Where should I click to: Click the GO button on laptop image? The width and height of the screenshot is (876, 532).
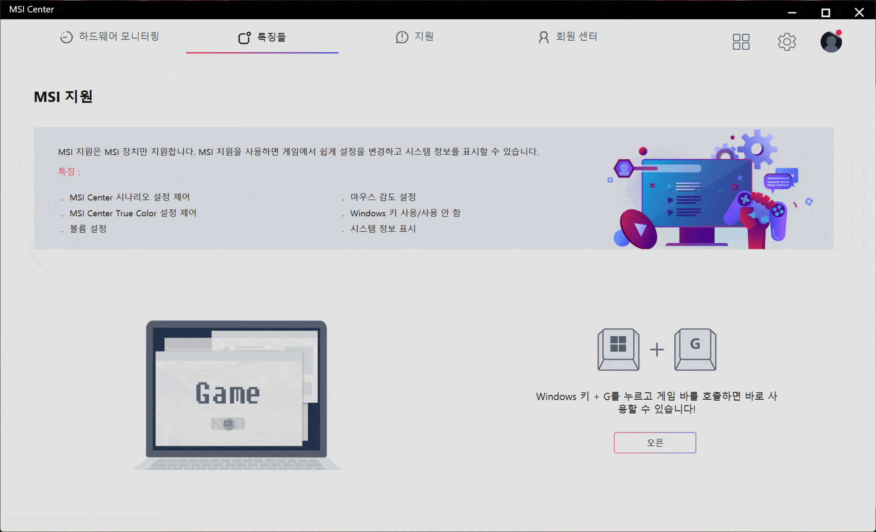[x=228, y=424]
